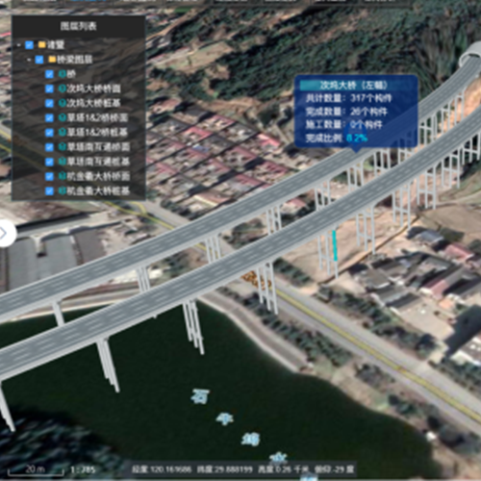
Task: Click the layer icon beside 桥
Action: tap(62, 74)
